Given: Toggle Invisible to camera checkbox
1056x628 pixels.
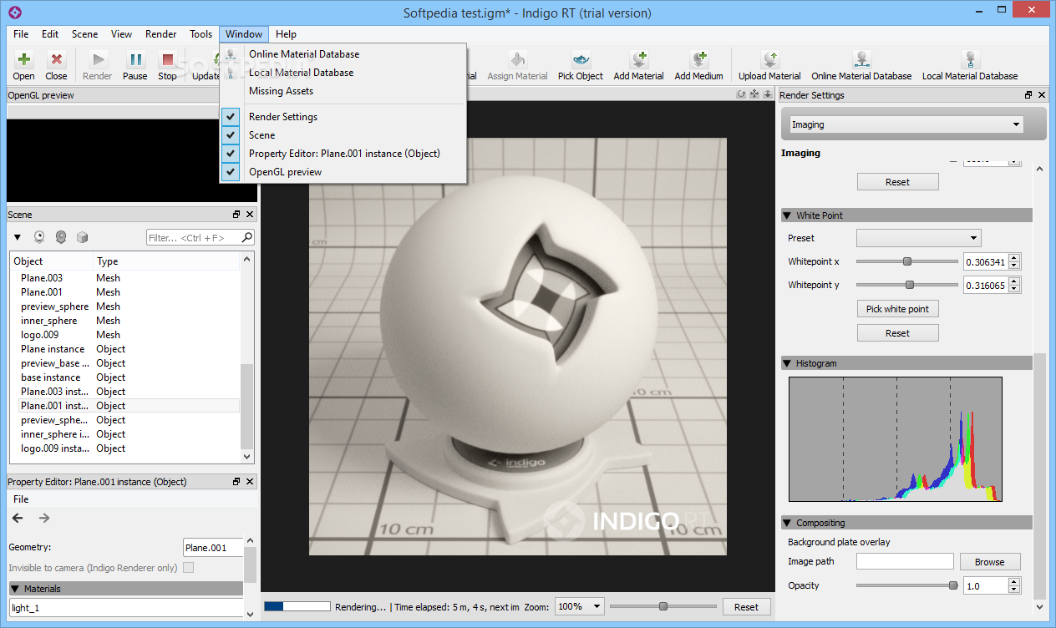Looking at the screenshot, I should (x=188, y=568).
